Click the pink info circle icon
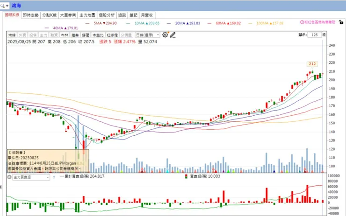This screenshot has width=346, height=216. (x=302, y=22)
